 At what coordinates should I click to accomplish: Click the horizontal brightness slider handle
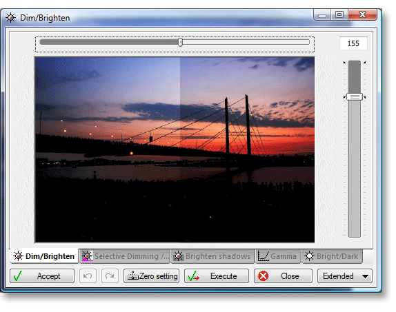point(180,42)
